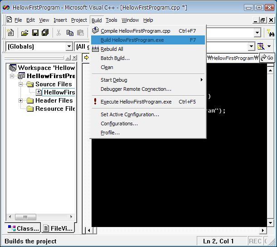Click the Save floppy disk icon
The width and height of the screenshot is (277, 247).
click(35, 33)
